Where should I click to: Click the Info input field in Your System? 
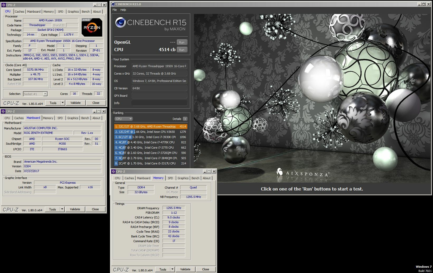159,103
